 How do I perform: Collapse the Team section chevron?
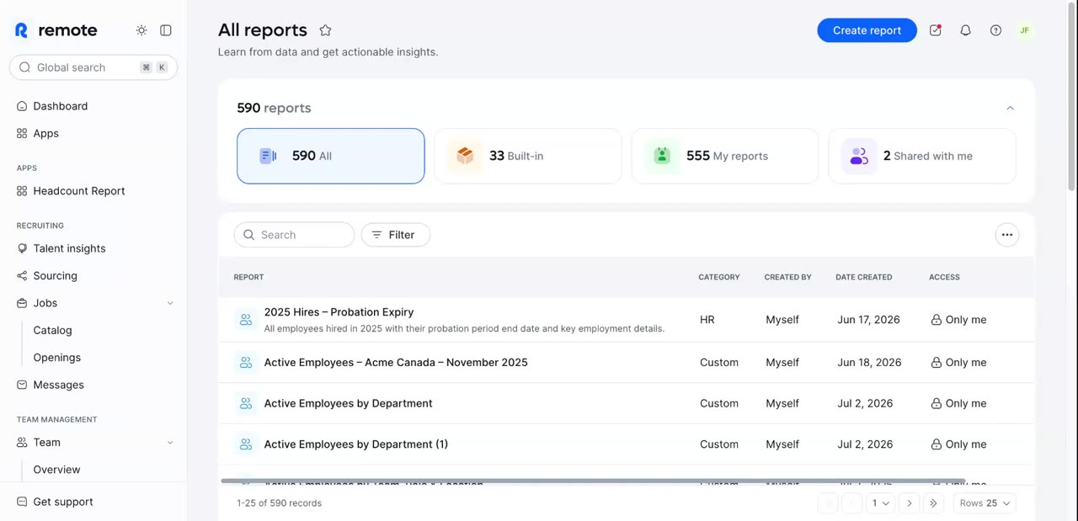coord(170,443)
